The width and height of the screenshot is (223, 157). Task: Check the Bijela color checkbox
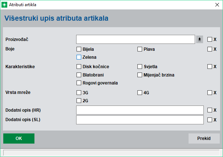pyautogui.click(x=79, y=49)
